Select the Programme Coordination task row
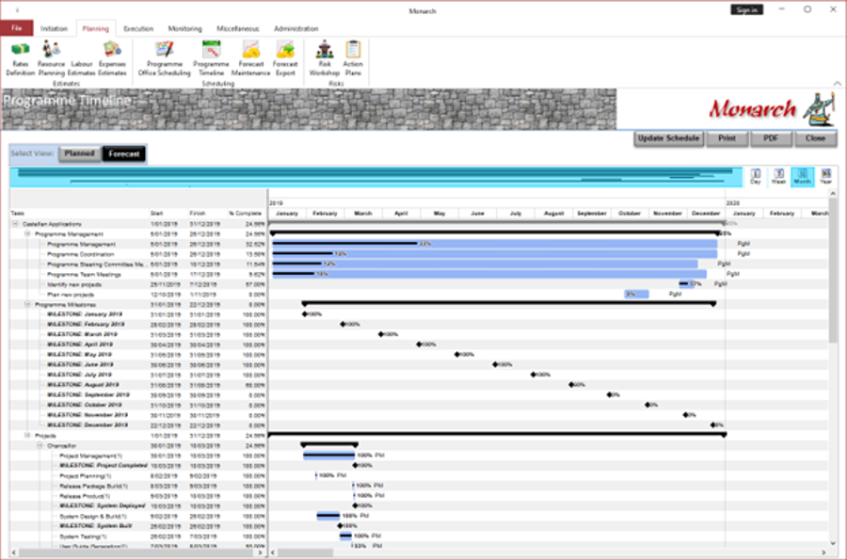Image resolution: width=847 pixels, height=560 pixels. (x=138, y=254)
